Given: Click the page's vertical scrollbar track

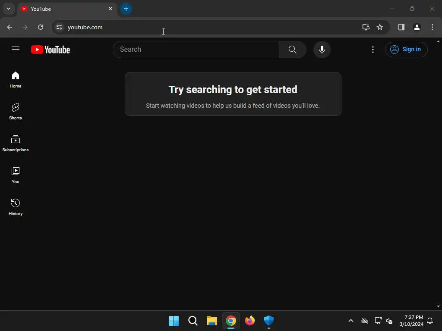Looking at the screenshot, I should 438,174.
